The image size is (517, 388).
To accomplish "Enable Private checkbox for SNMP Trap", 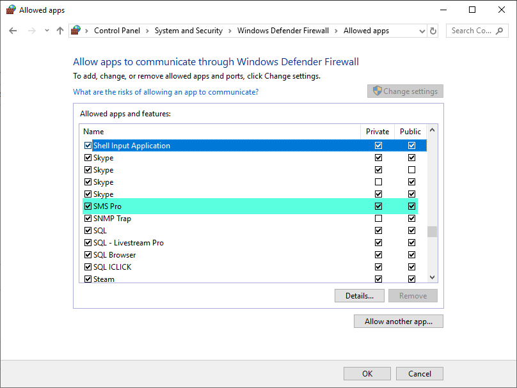I will click(379, 219).
